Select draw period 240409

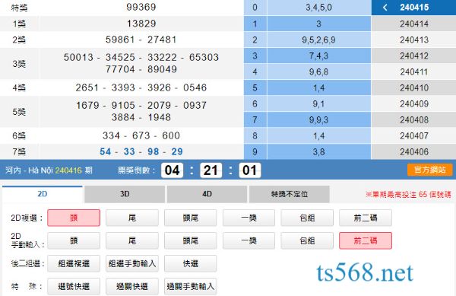point(414,103)
